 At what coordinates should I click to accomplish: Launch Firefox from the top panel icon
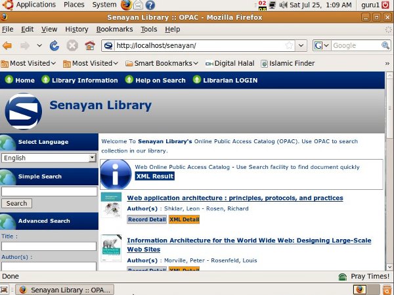(126, 5)
